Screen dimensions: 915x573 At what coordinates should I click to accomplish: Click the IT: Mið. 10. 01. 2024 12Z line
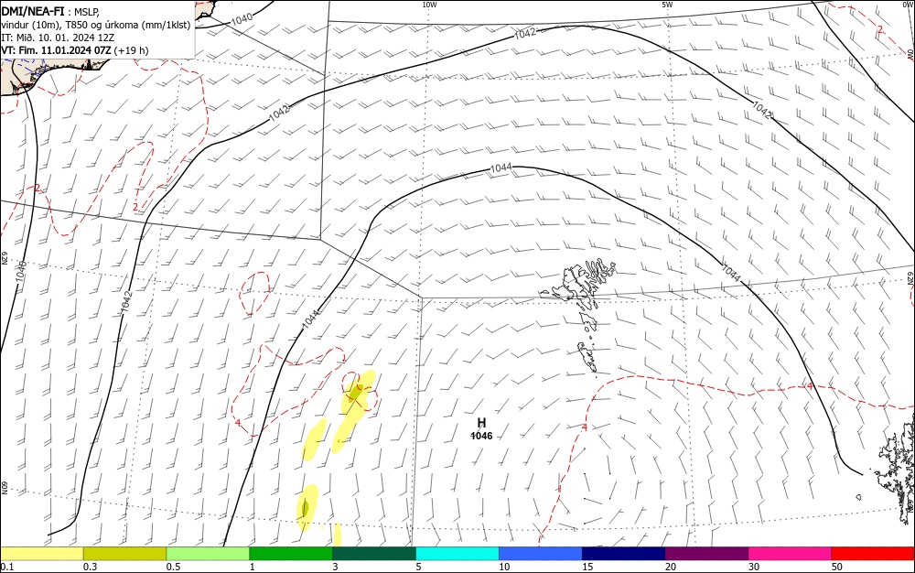57,38
